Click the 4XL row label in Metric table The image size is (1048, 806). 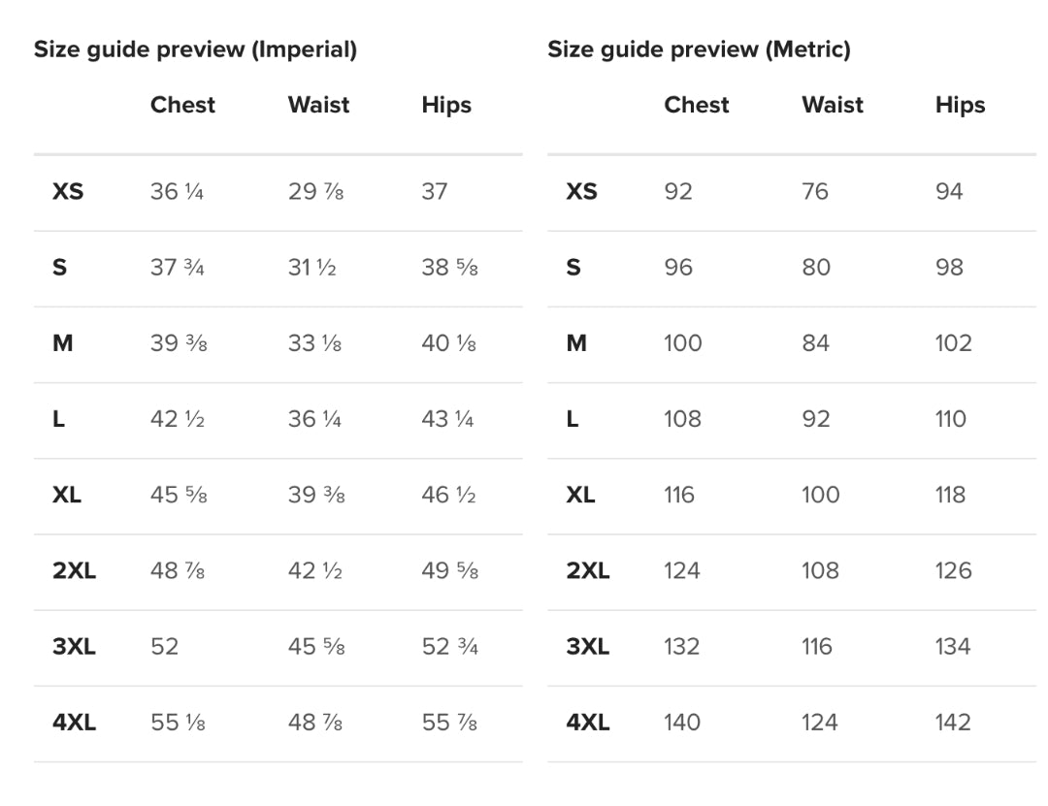pos(588,723)
